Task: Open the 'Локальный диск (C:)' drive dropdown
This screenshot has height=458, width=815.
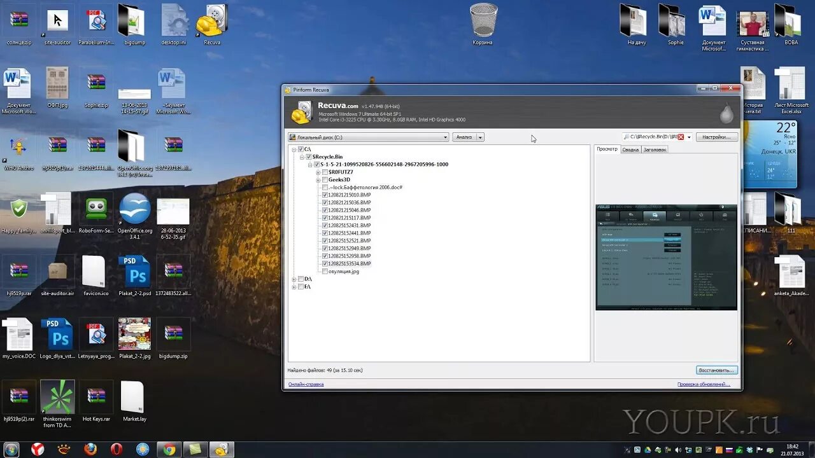Action: pyautogui.click(x=369, y=137)
